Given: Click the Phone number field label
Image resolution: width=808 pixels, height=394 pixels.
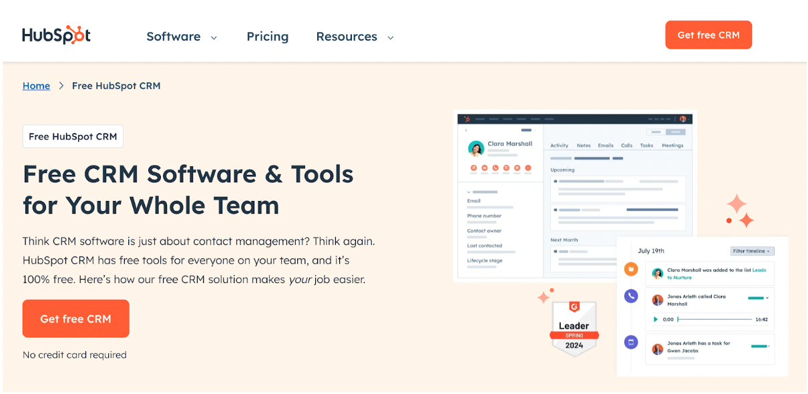Looking at the screenshot, I should coord(484,216).
